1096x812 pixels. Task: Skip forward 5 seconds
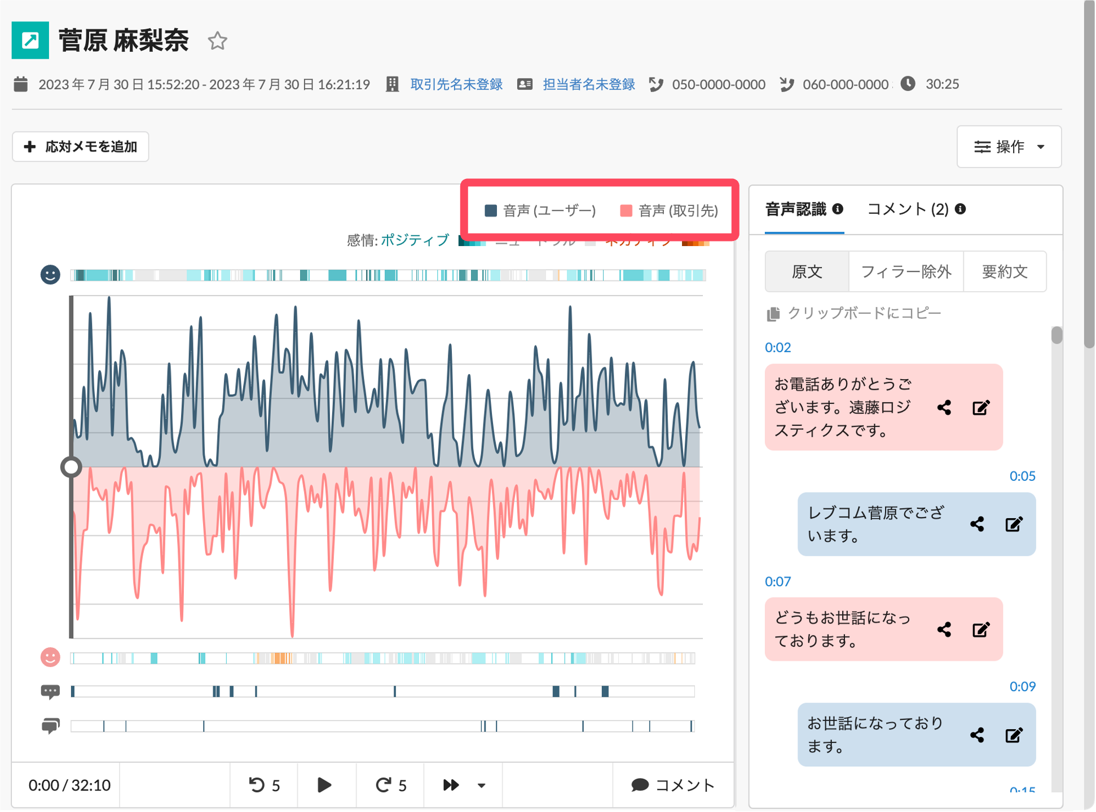click(390, 785)
